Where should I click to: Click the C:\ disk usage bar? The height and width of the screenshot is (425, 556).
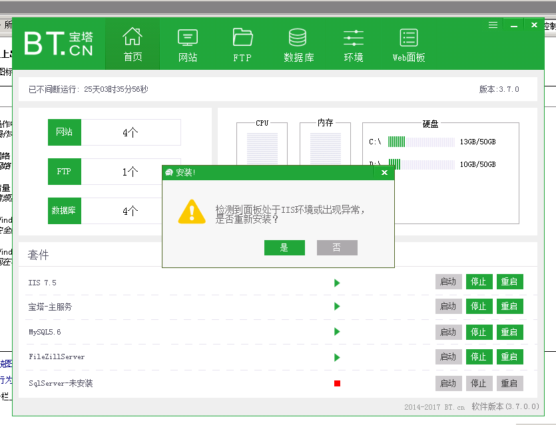pos(421,142)
